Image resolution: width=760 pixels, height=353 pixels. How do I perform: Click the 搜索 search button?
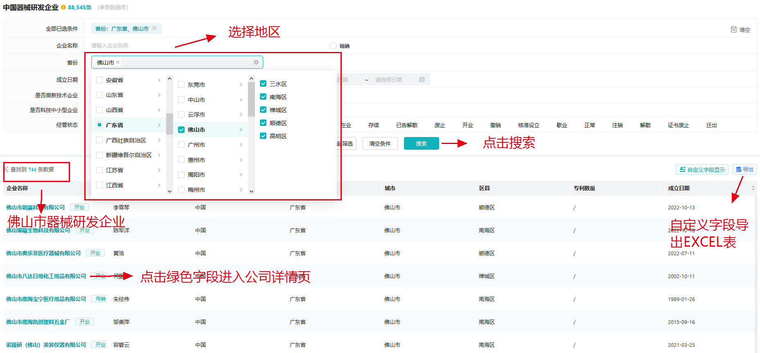point(421,144)
